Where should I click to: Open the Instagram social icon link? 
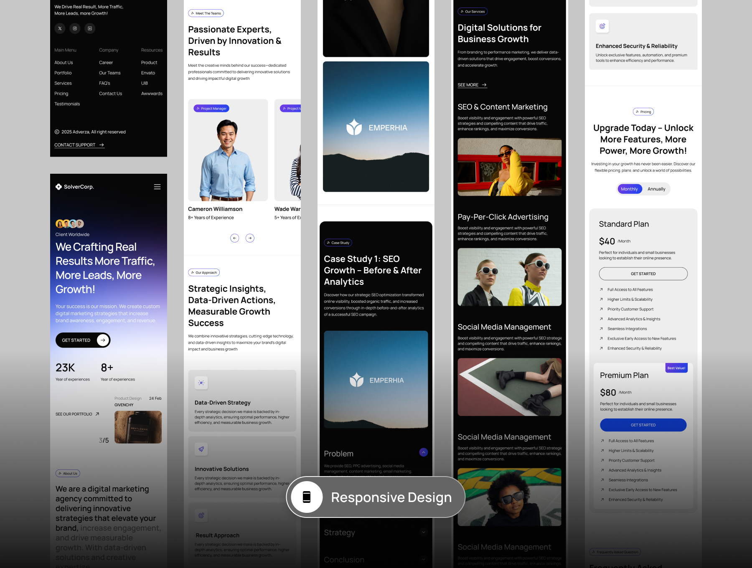(75, 28)
